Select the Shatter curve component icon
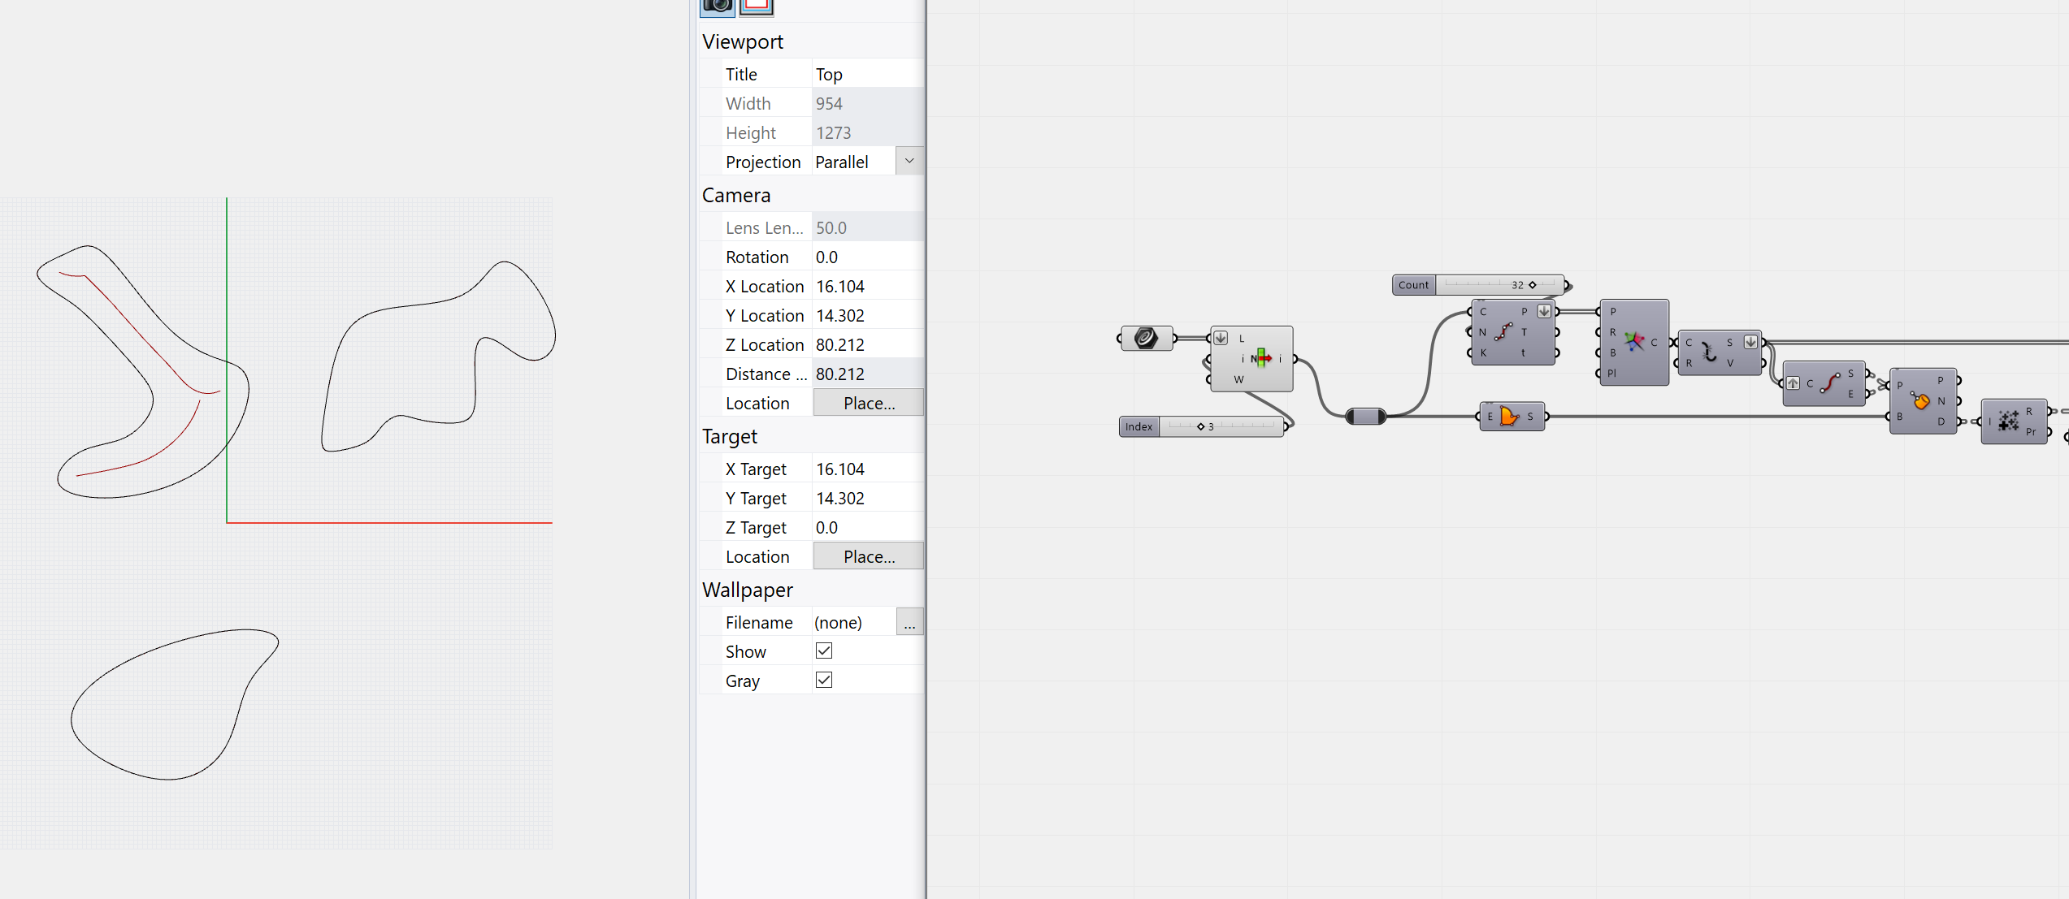2069x899 pixels. (x=1709, y=352)
